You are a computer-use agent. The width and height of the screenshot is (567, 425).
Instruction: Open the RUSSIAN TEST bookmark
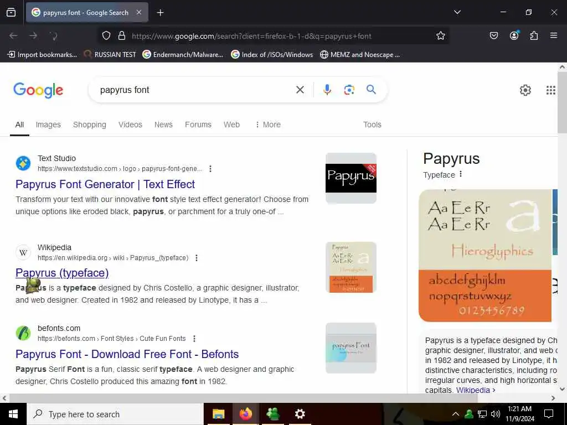(x=110, y=55)
